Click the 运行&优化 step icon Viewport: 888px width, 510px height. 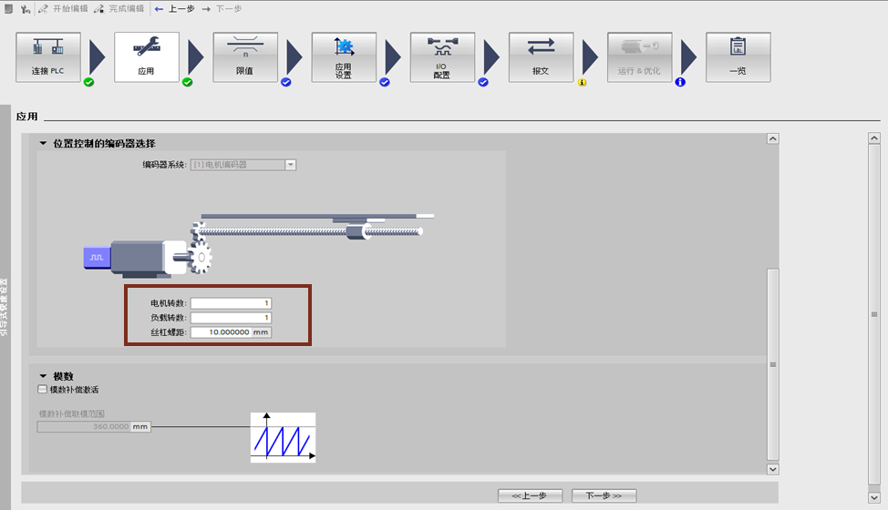point(639,57)
